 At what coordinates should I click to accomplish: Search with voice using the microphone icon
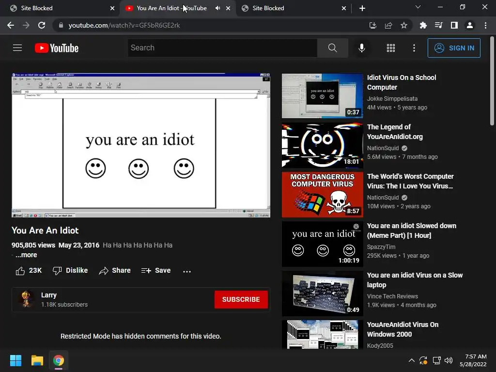[361, 48]
